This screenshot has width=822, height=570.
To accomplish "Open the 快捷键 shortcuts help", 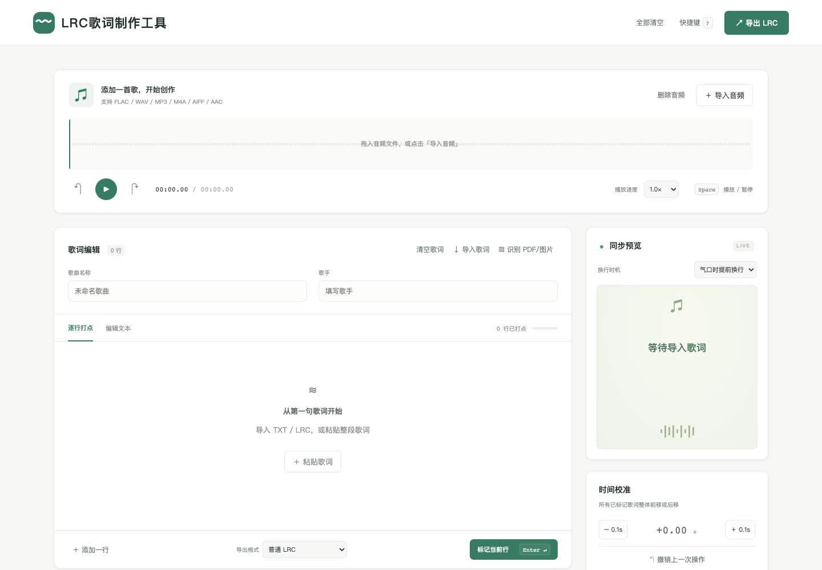I will (695, 23).
